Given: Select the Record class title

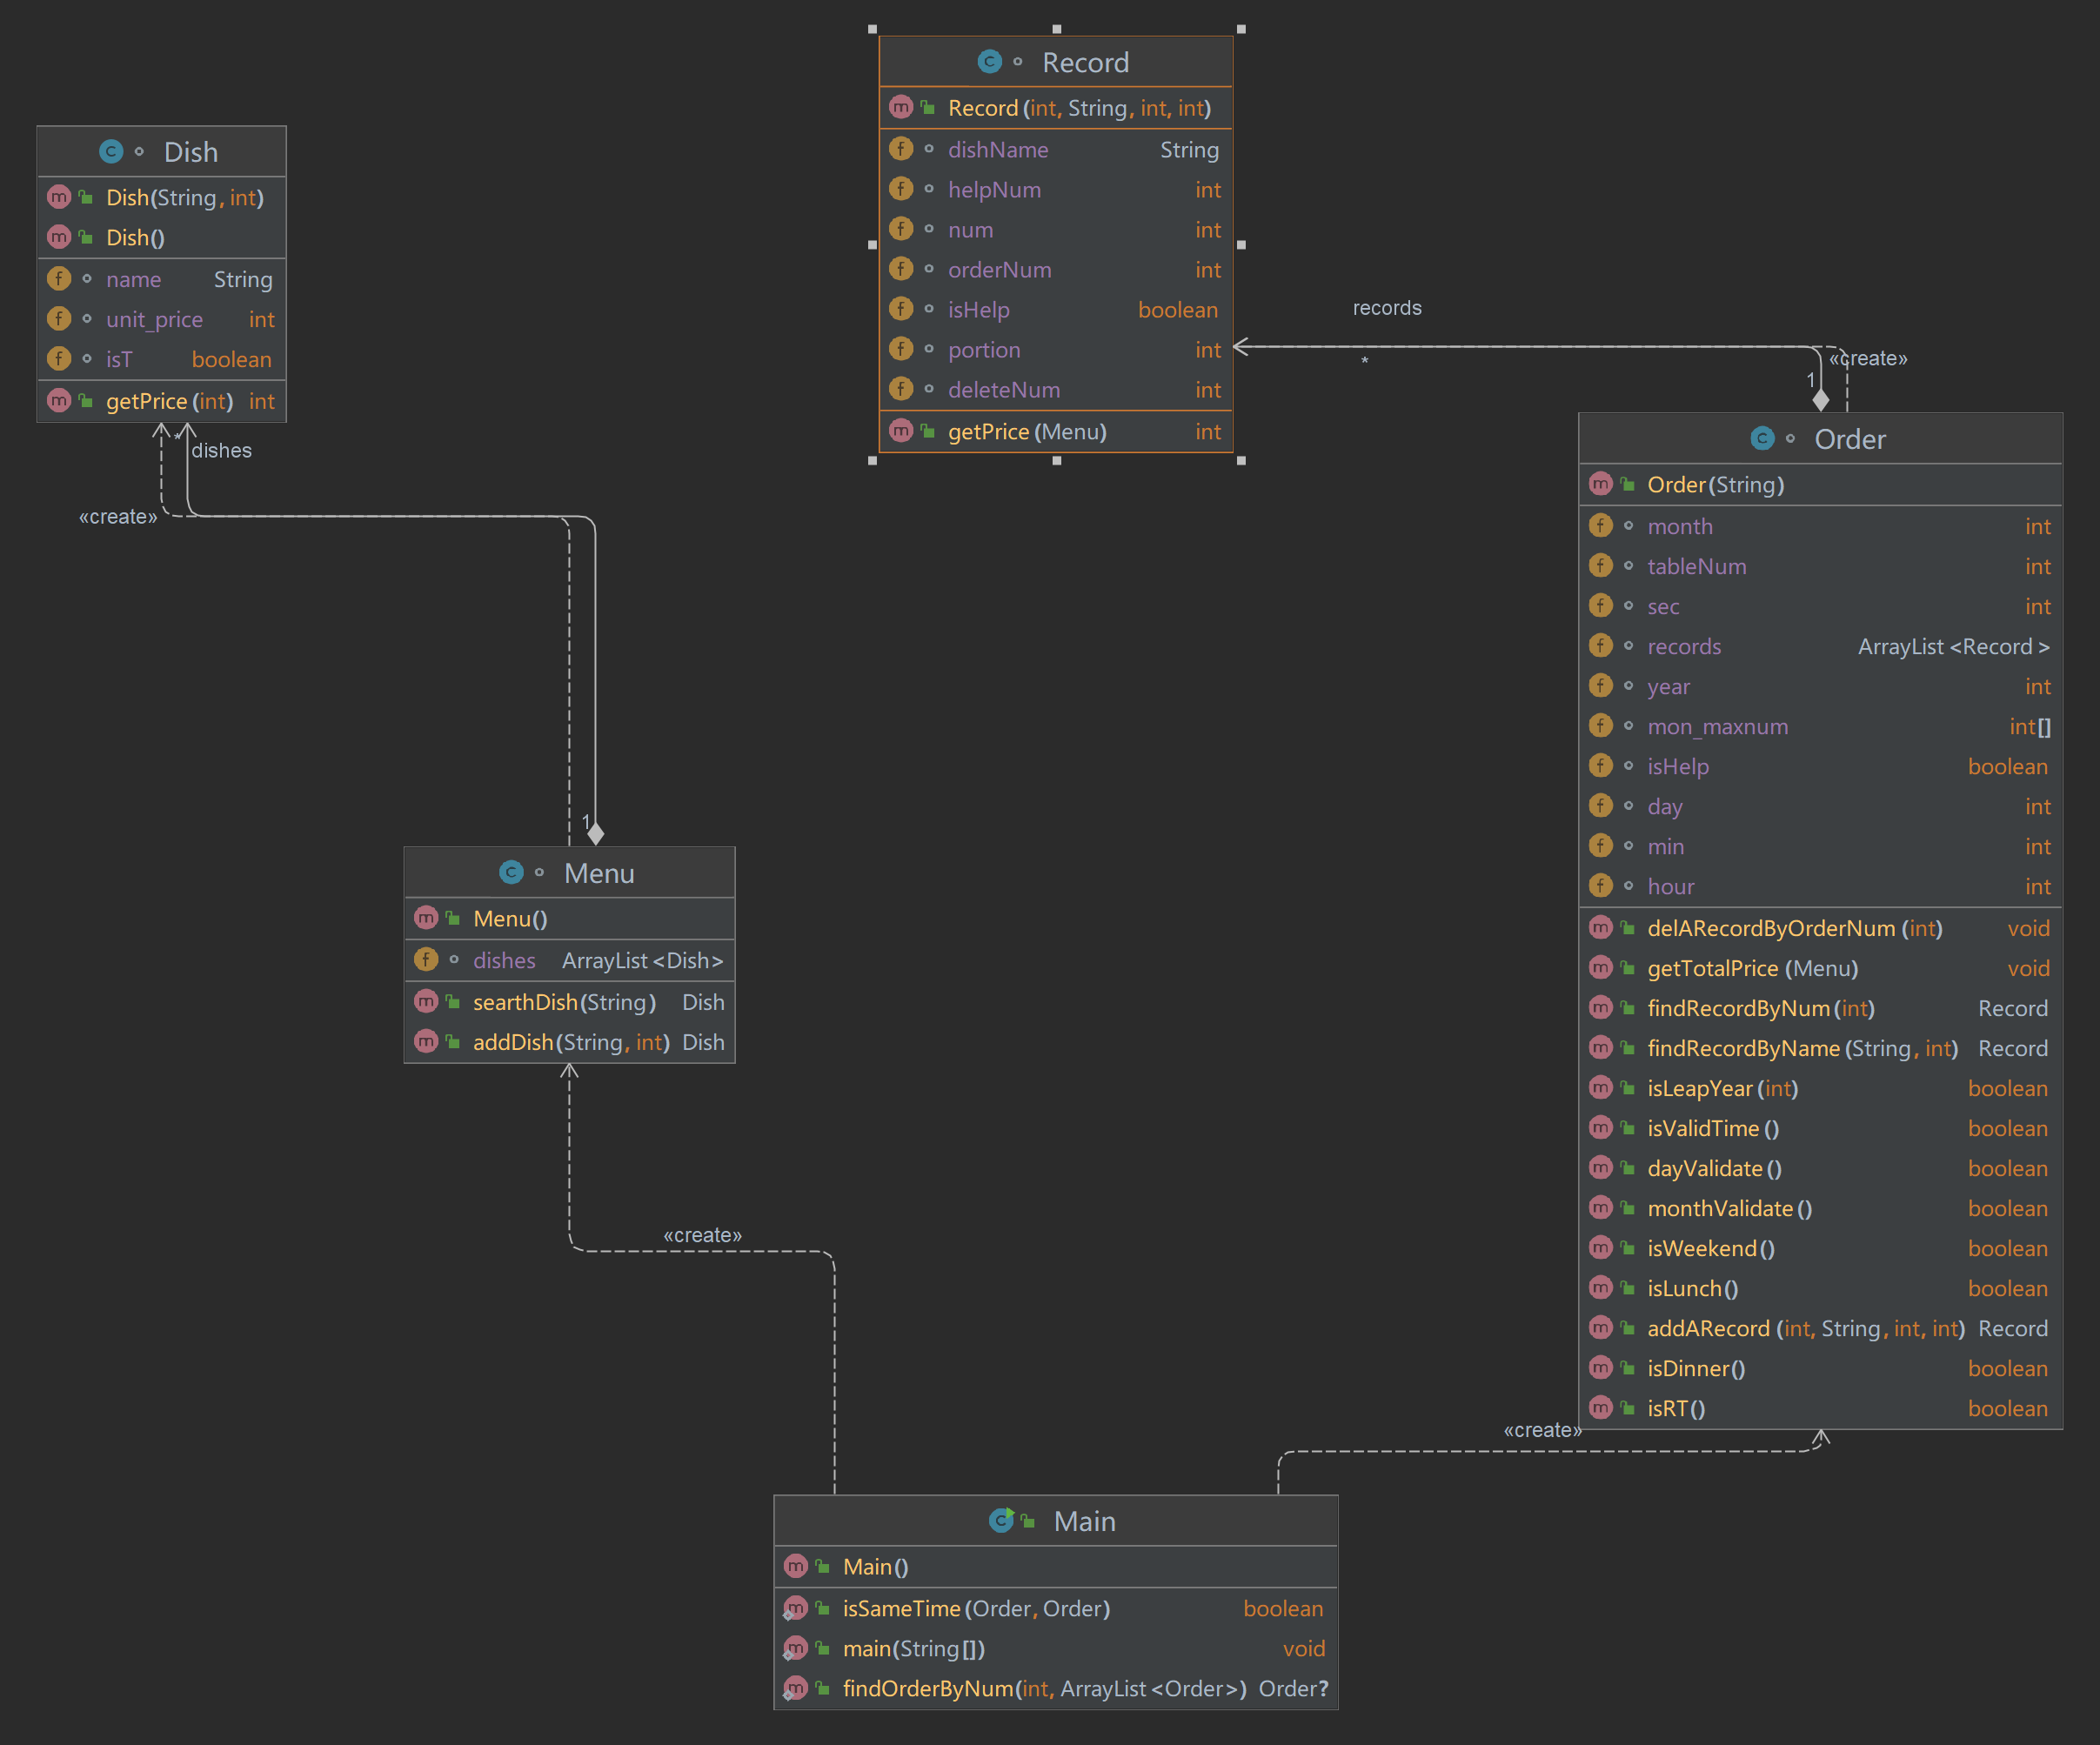Looking at the screenshot, I should [x=1085, y=62].
